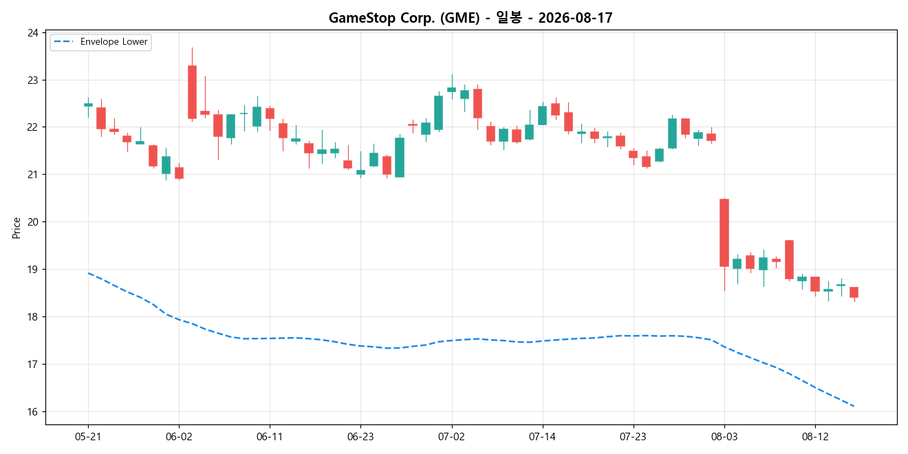Click the tall green candle rising from 20.95
This screenshot has height=454, width=908.
point(400,158)
